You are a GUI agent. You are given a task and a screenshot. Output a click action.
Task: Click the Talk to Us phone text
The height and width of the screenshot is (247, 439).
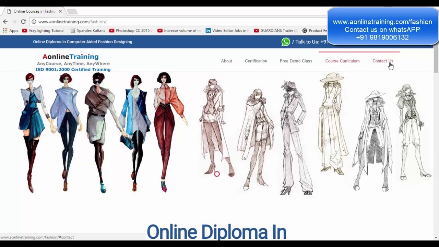[x=310, y=42]
